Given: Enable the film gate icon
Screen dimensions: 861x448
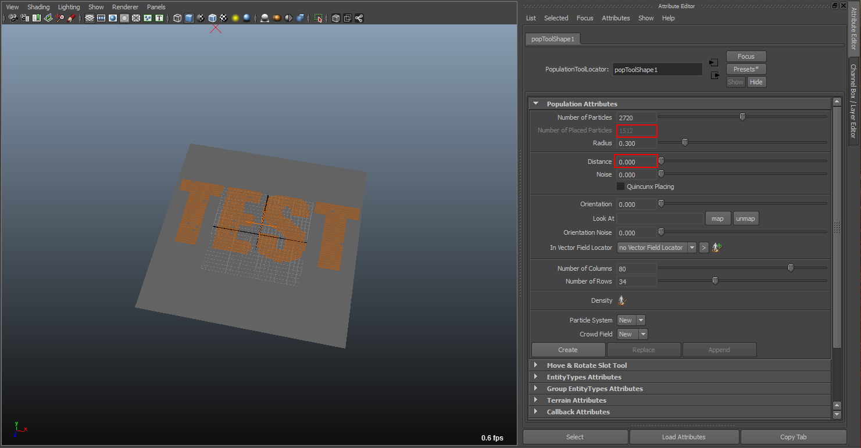Looking at the screenshot, I should 101,18.
